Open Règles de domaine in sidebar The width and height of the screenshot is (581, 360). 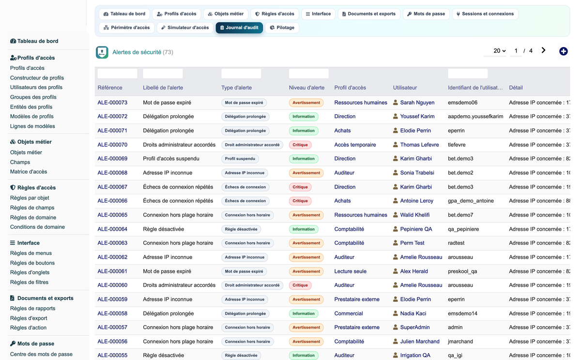(x=33, y=218)
